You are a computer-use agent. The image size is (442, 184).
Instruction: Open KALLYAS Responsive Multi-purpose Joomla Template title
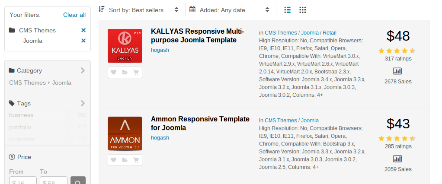click(197, 35)
